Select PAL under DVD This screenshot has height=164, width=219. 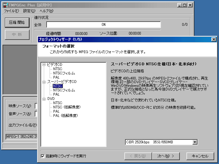click(x=56, y=111)
